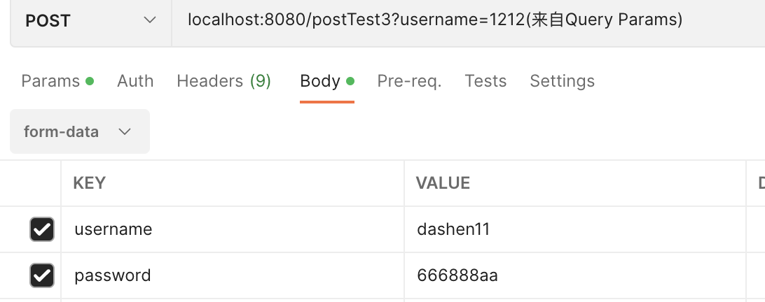Select the Headers (9) tab
Image resolution: width=765 pixels, height=302 pixels.
(x=223, y=81)
